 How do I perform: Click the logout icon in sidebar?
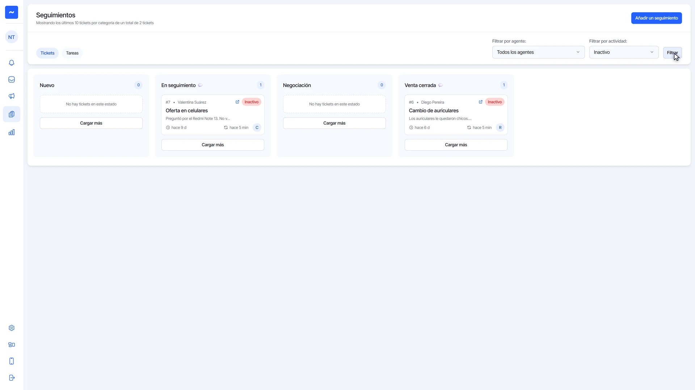[12, 378]
